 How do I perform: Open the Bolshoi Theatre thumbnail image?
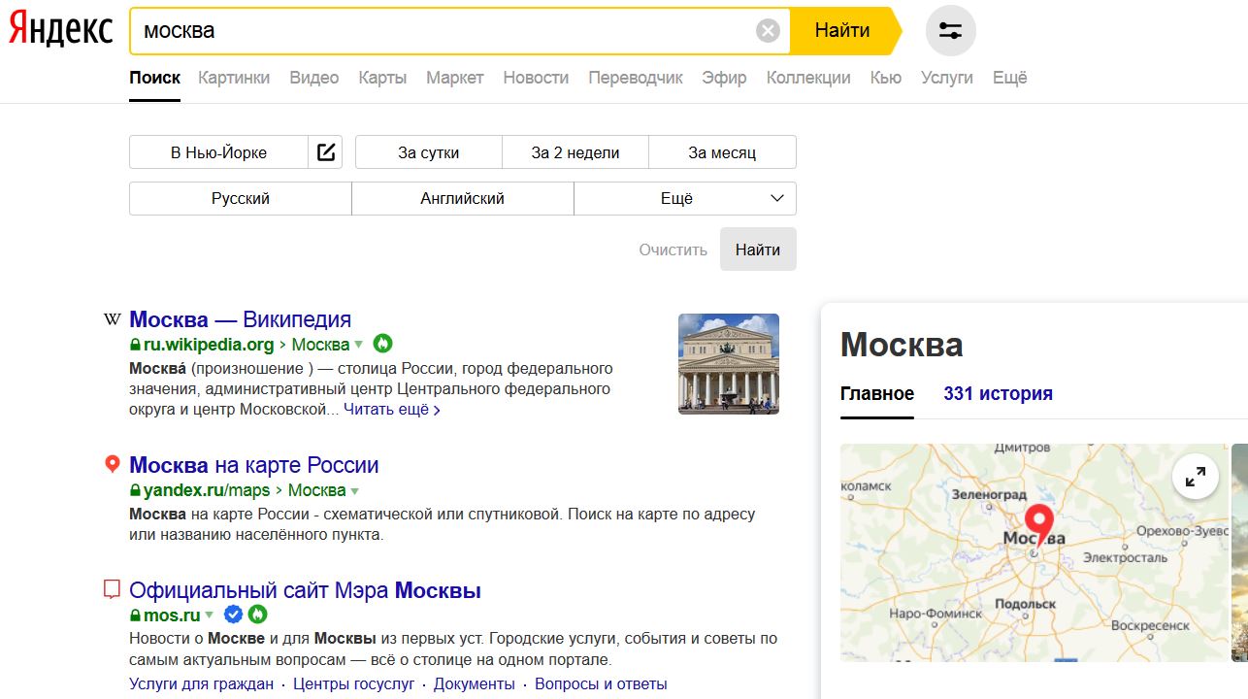(729, 364)
